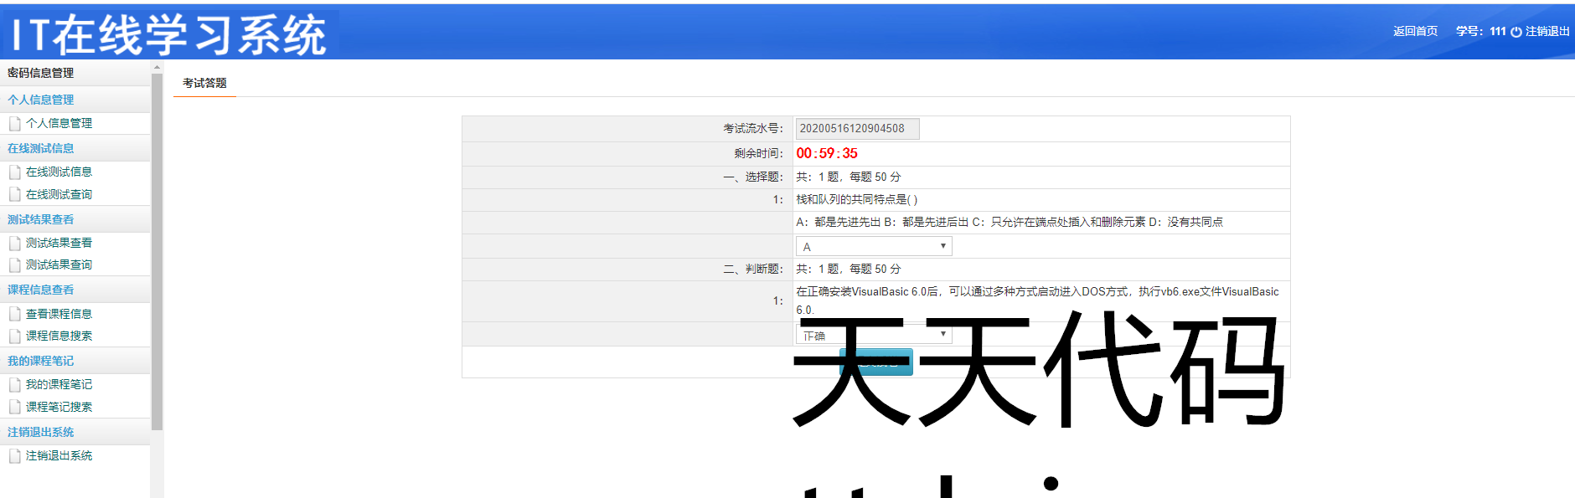Open the true/false answer dropdown showing 正确

click(x=873, y=335)
